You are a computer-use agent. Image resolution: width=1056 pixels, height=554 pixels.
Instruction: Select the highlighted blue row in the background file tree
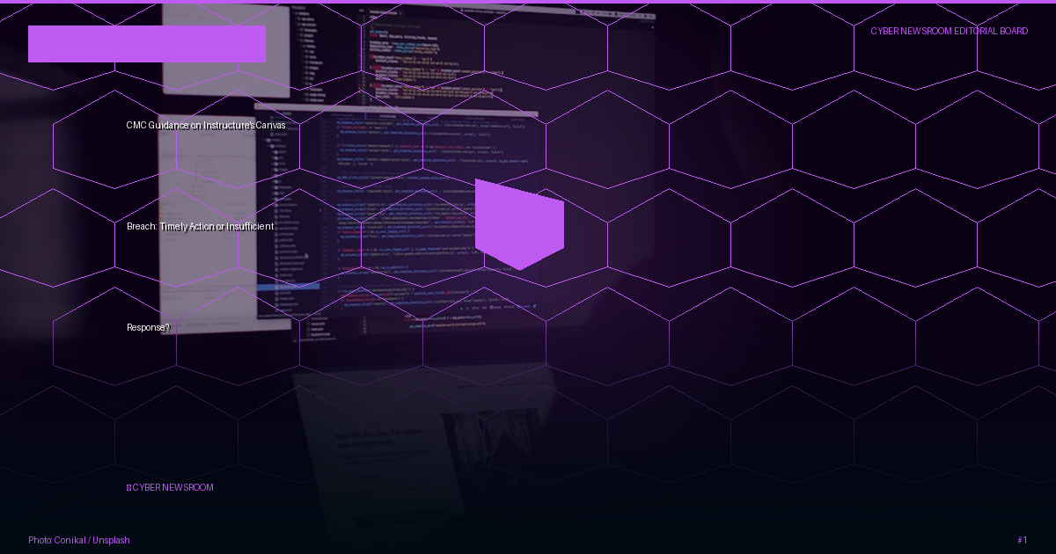point(289,287)
